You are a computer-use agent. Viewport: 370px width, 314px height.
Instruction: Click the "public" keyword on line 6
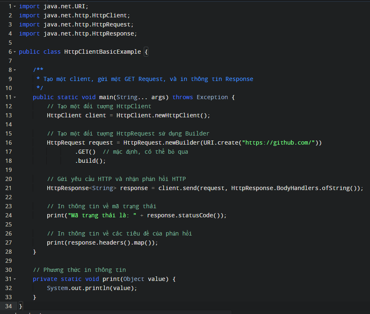click(x=29, y=52)
